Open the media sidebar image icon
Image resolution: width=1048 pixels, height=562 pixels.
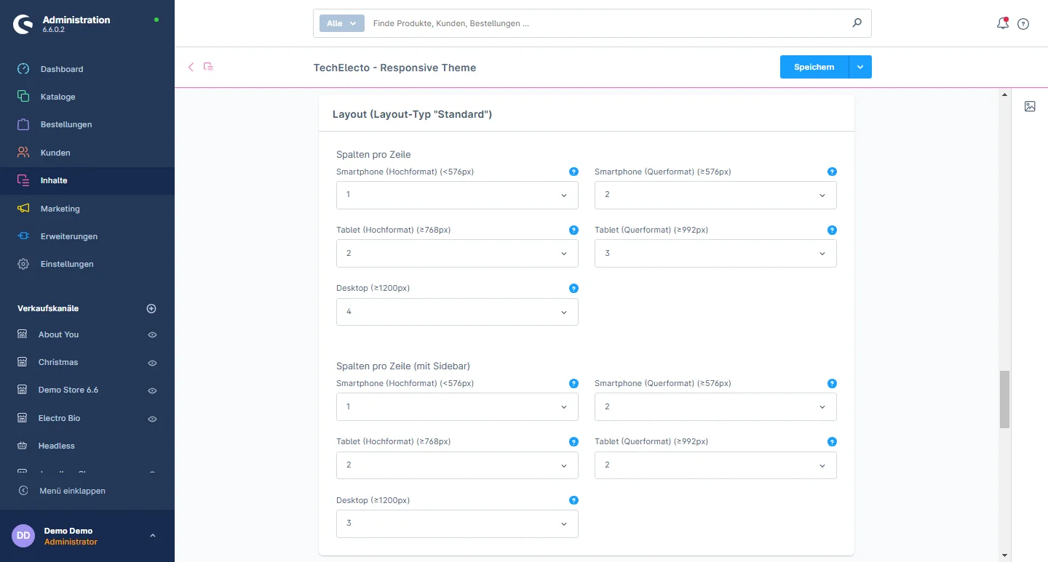1030,106
